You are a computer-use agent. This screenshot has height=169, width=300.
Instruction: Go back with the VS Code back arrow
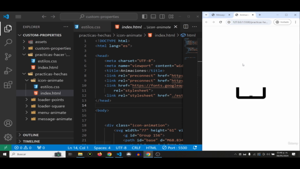coord(44,17)
